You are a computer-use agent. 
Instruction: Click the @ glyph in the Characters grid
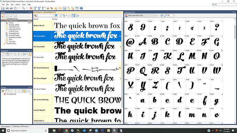point(130,42)
